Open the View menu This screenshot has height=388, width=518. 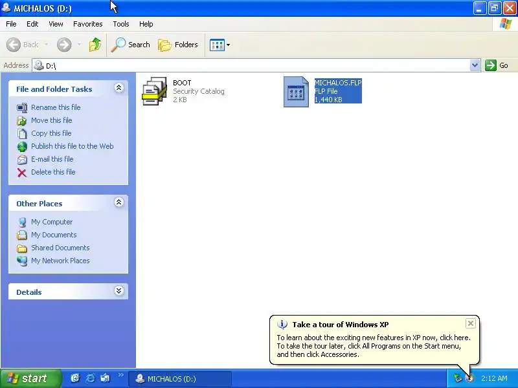tap(56, 24)
